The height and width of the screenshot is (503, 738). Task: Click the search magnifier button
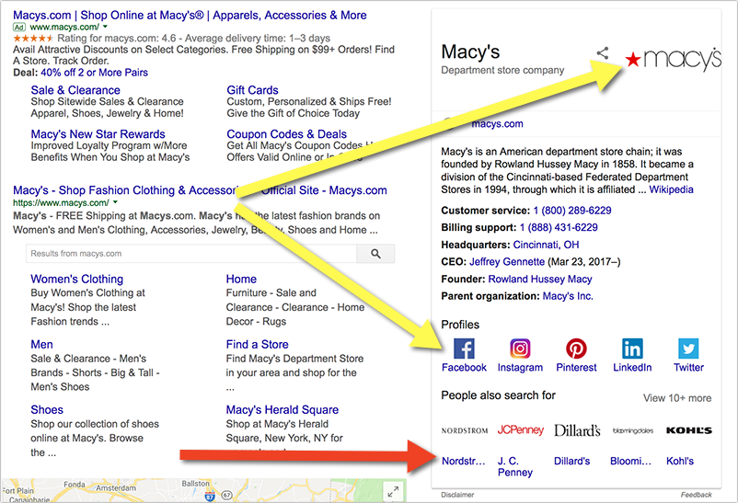[375, 254]
